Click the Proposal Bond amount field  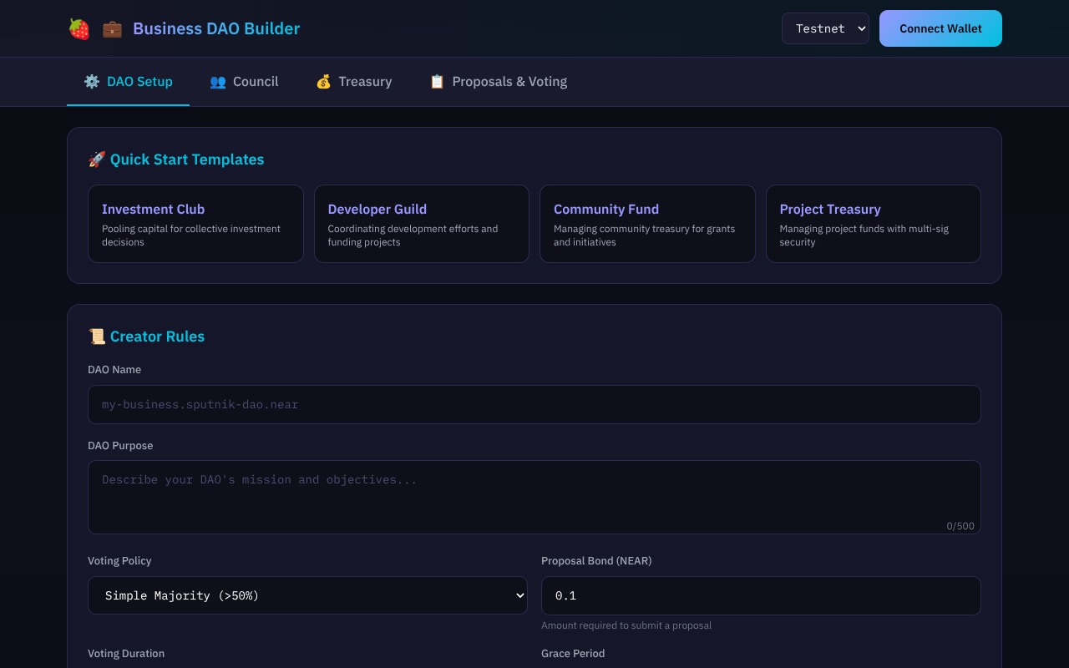pyautogui.click(x=761, y=595)
